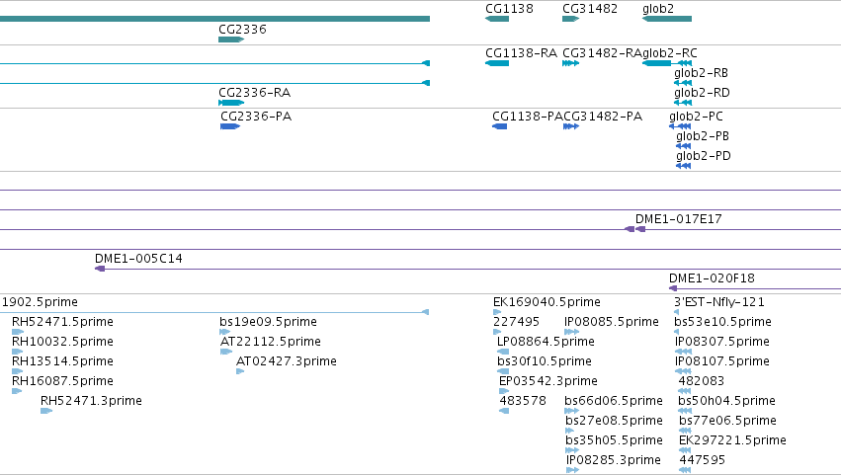
Task: Click the bs19e09.5prime EST glyph
Action: point(224,332)
